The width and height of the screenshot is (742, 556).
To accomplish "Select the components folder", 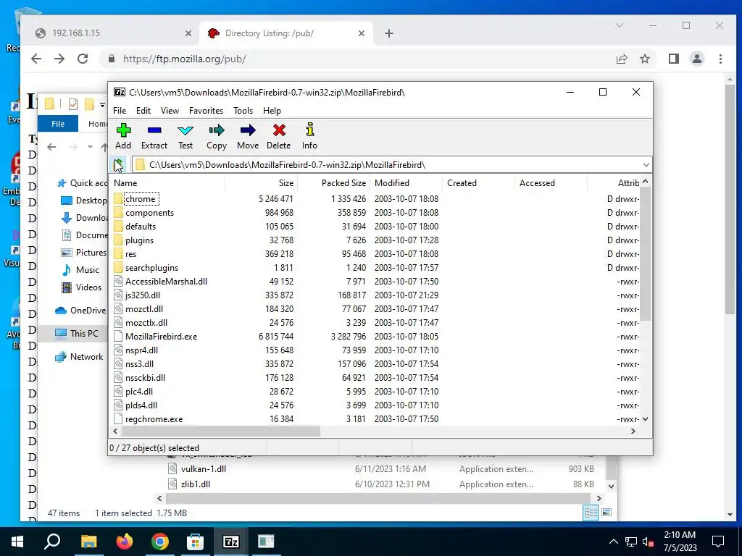I will (149, 213).
